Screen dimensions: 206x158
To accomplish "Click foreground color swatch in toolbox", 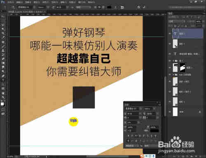I will click(x=2, y=104).
